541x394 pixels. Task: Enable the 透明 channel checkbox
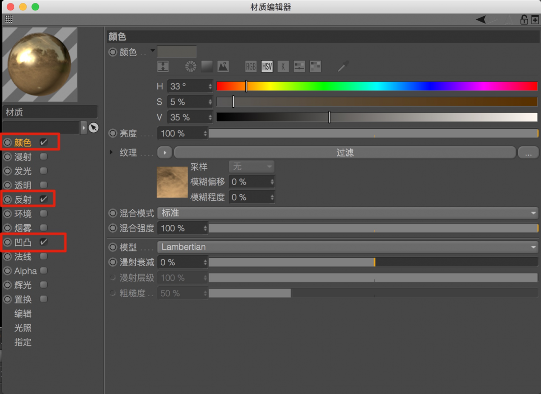click(x=44, y=185)
